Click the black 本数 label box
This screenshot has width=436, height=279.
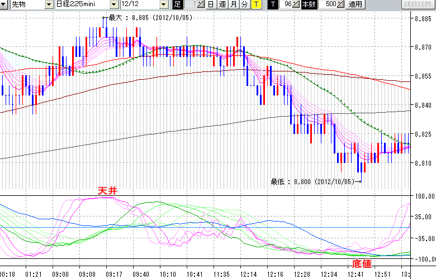click(x=309, y=4)
